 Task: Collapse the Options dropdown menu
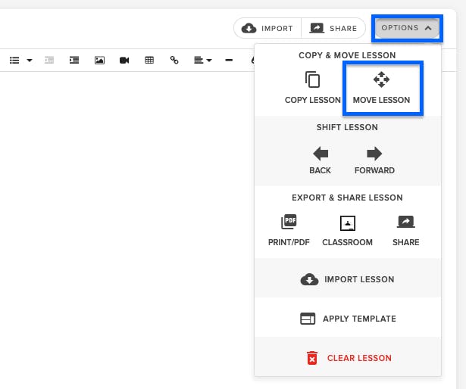[407, 28]
